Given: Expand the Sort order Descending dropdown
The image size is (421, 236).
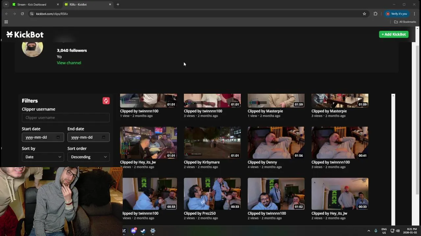Looking at the screenshot, I should pos(88,157).
